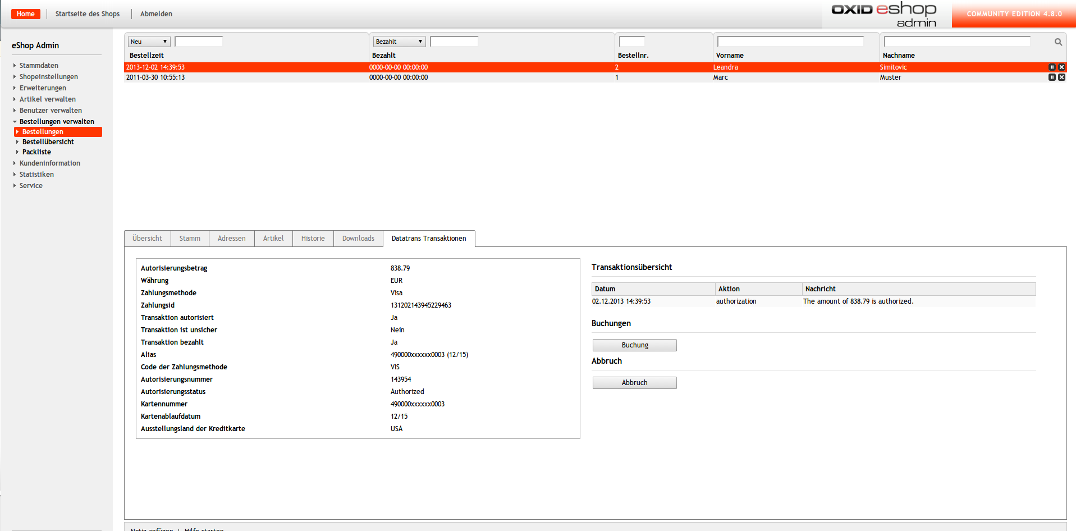This screenshot has height=531, width=1076.
Task: Collapse the Bestellungen verwalten section
Action: coord(57,122)
